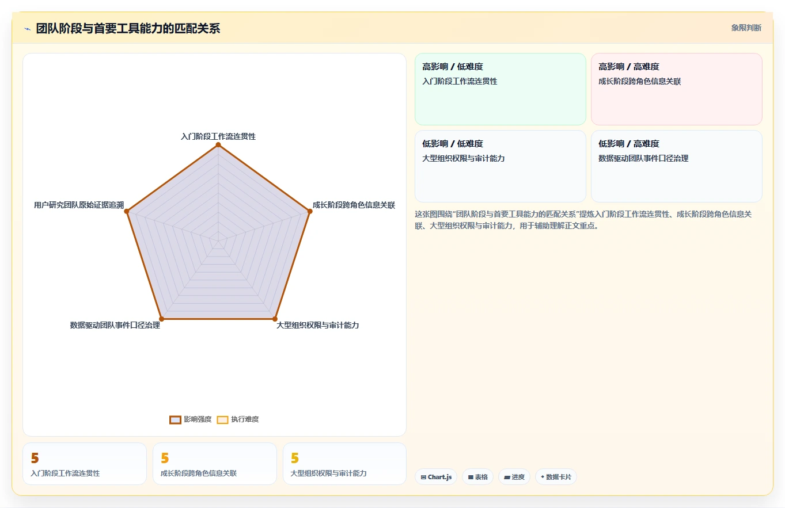Open the 低影响 / 低难度 quadrant card

click(x=500, y=166)
